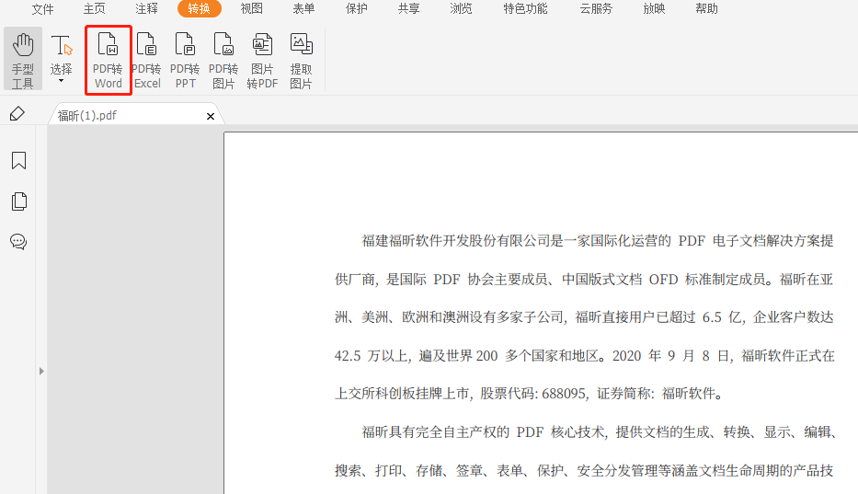Image resolution: width=858 pixels, height=494 pixels.
Task: Open the 保护 ribbon tab
Action: tap(356, 9)
